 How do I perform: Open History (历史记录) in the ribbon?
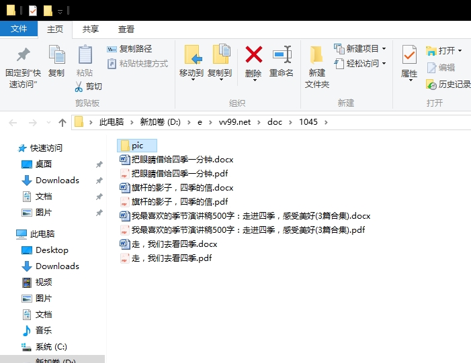pyautogui.click(x=448, y=85)
